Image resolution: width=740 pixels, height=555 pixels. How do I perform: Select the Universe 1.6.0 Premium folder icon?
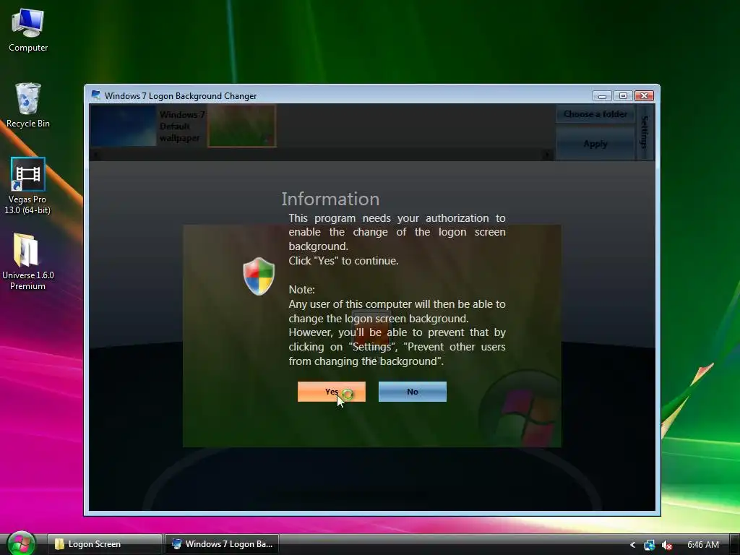click(28, 261)
